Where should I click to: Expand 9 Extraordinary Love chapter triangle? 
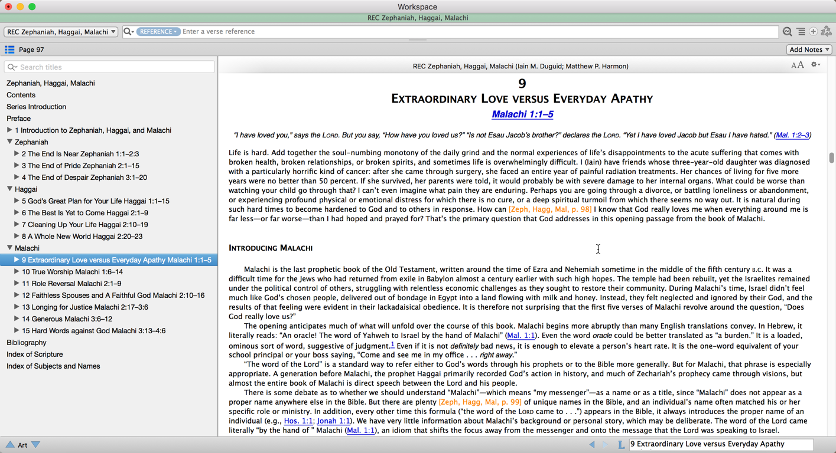click(x=17, y=260)
